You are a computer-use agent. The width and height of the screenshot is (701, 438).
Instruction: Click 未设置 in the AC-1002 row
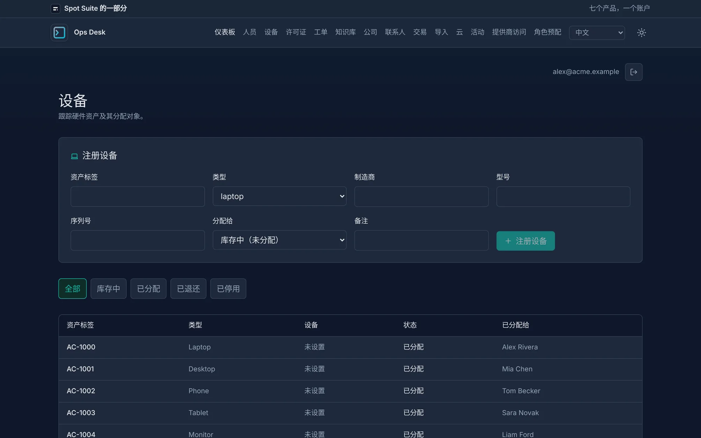(x=314, y=391)
